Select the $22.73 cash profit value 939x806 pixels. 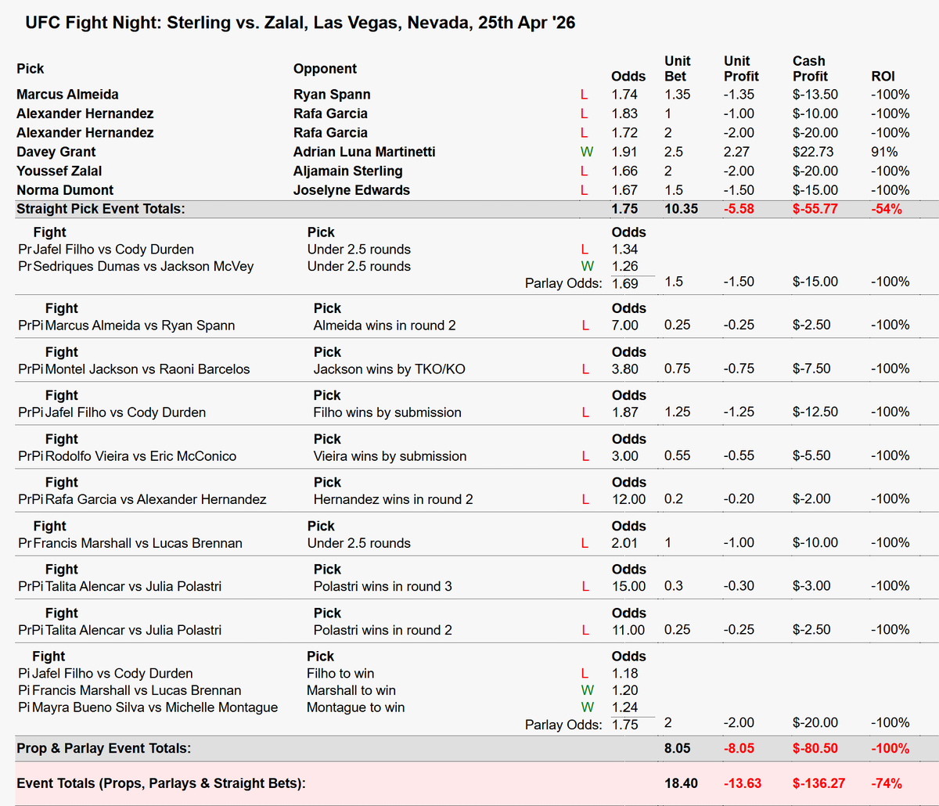815,152
